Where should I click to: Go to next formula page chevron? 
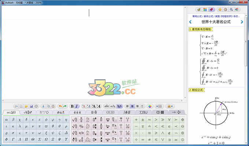click(x=242, y=22)
